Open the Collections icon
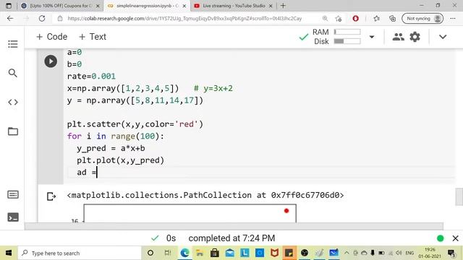The height and width of the screenshot is (260, 463). 392,18
